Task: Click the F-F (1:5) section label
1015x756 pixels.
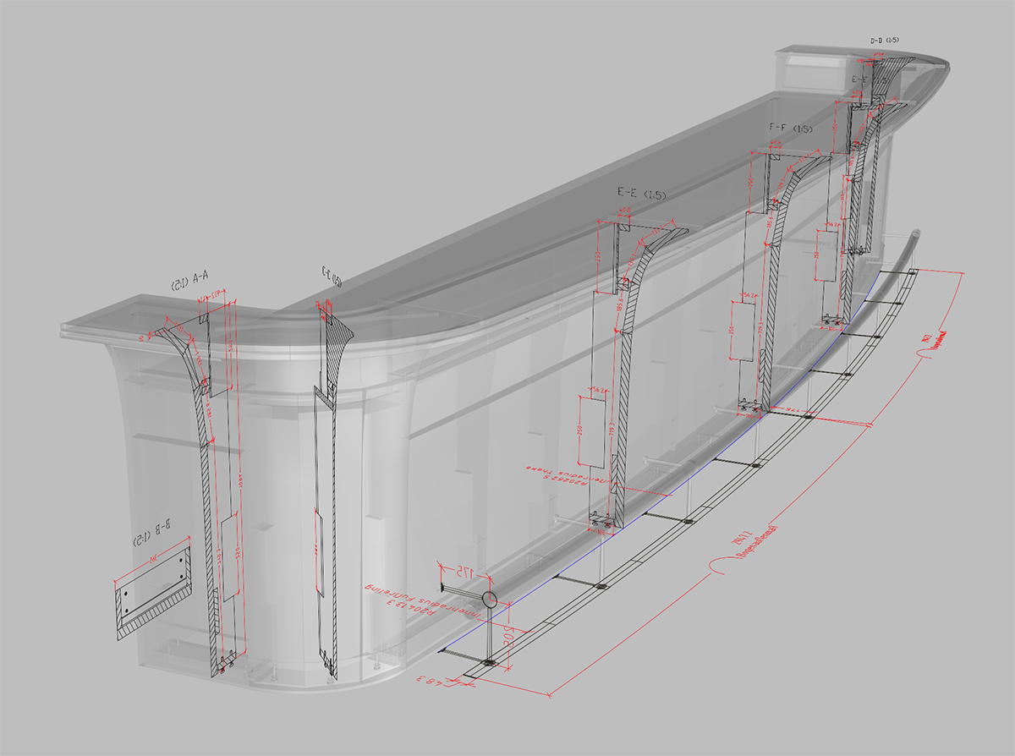Action: click(x=790, y=129)
